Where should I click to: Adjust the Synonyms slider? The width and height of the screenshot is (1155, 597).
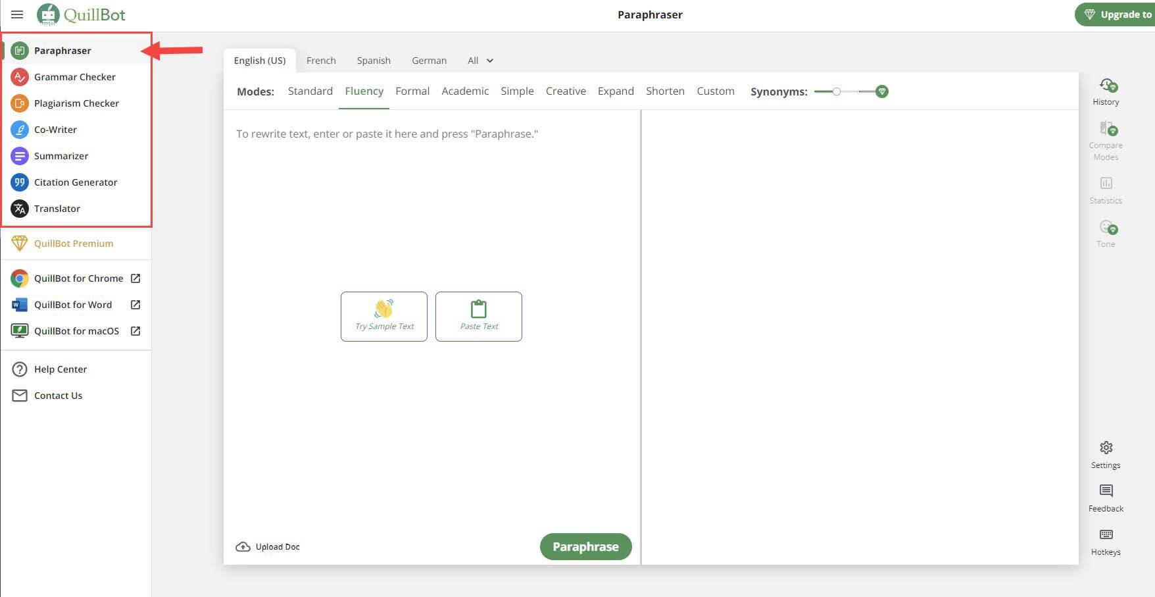(837, 93)
